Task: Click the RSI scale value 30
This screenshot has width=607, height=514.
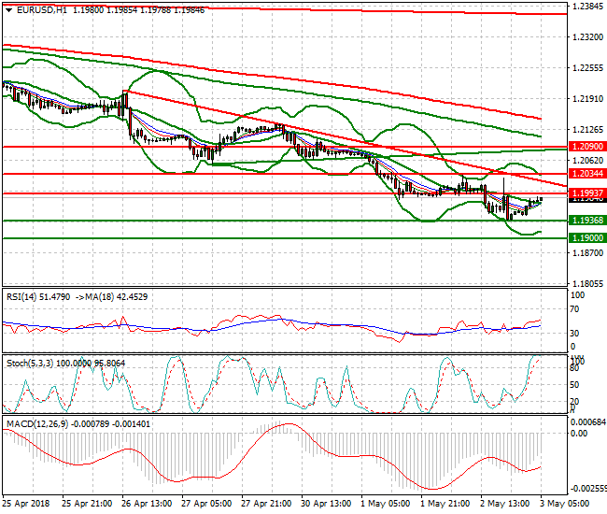Action: click(x=575, y=333)
